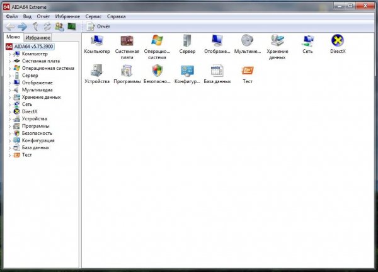Expand the Сервер tree node

tap(9, 76)
